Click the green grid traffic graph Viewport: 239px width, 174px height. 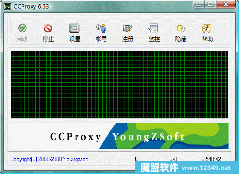(119, 85)
